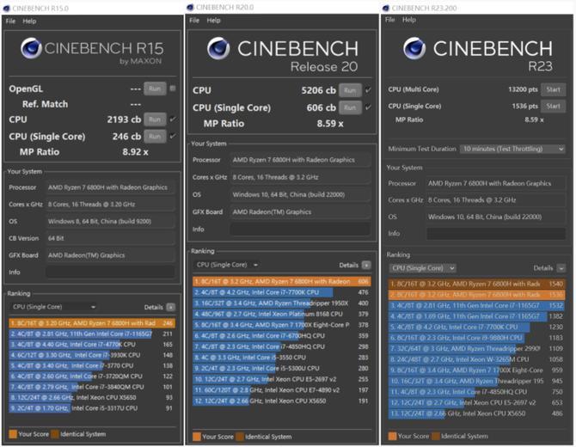576x447 pixels.
Task: Run the OpenGL benchmark in Cinebench R15
Action: coord(155,89)
